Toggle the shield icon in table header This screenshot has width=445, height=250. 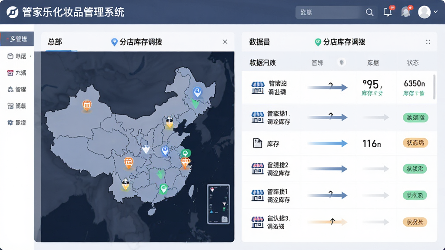click(342, 62)
